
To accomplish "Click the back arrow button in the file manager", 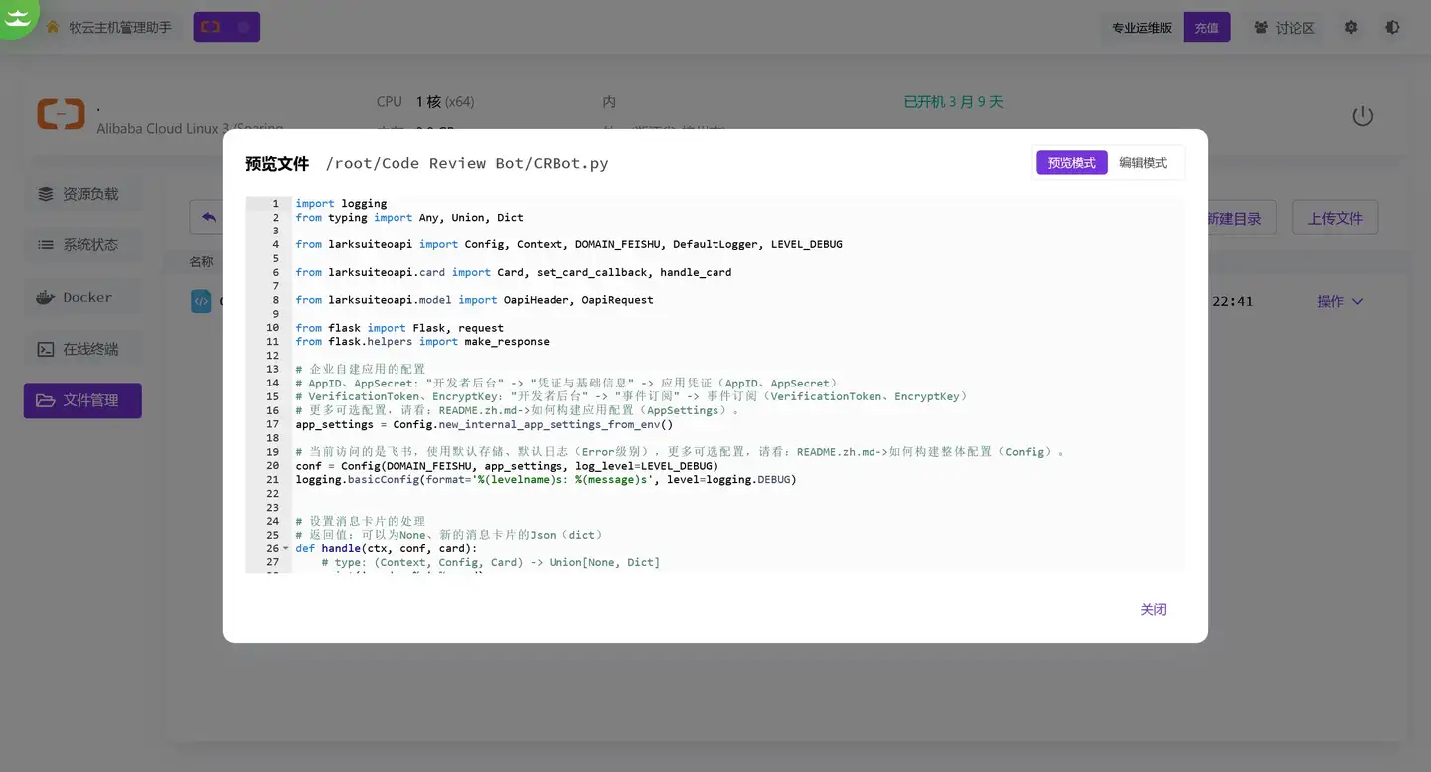I will pos(208,217).
